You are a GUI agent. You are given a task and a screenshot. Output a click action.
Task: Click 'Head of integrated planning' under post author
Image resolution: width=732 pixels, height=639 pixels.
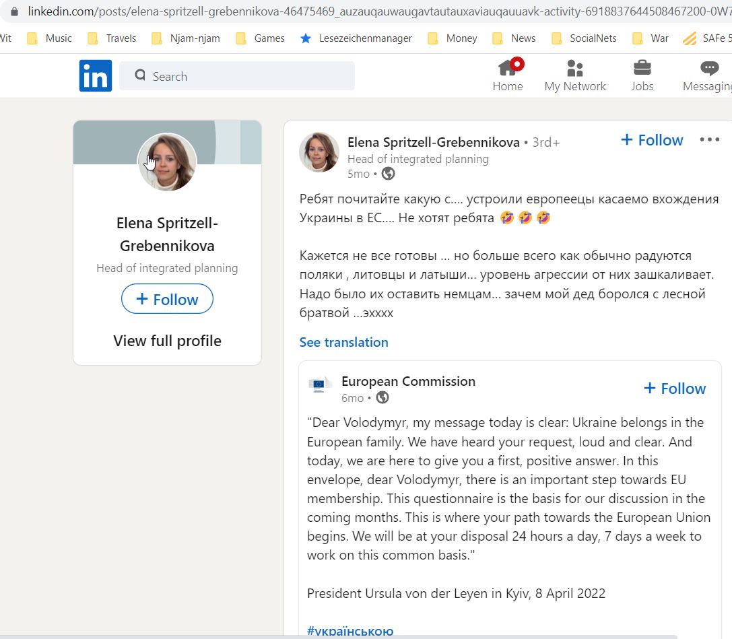(418, 159)
